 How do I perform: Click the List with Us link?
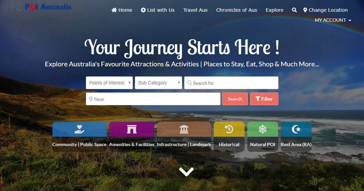coord(158,10)
